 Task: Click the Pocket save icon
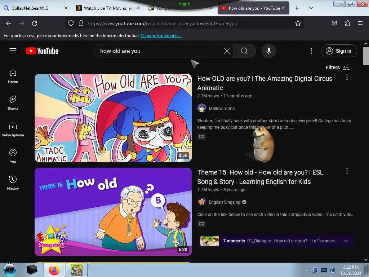coord(334,23)
